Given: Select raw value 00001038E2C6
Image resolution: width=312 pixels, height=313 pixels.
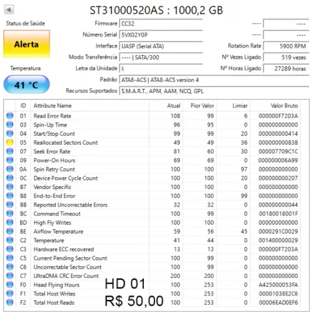Looking at the screenshot, I should coord(278,294).
